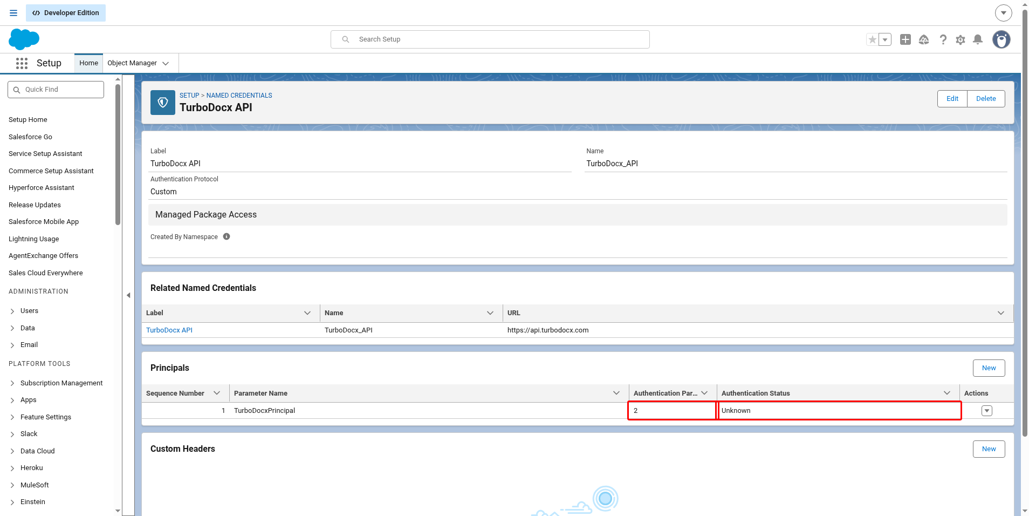Open the TurboDocx API related credential link
The image size is (1029, 516).
coord(169,330)
